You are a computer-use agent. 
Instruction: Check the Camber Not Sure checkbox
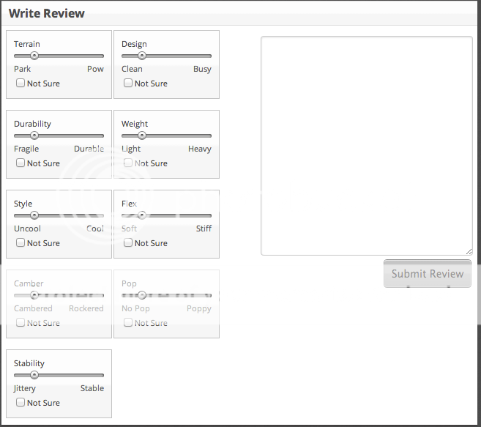(x=20, y=323)
